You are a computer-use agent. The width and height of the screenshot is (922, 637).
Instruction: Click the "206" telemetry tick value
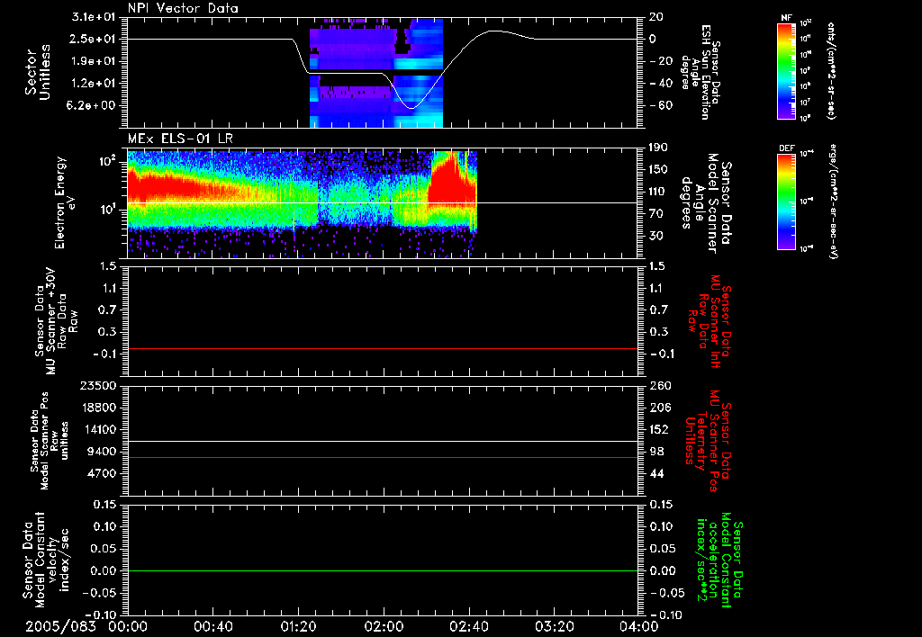click(x=660, y=408)
